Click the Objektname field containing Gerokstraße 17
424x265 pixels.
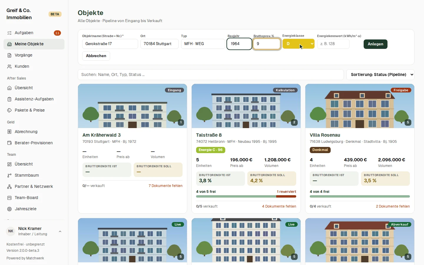pyautogui.click(x=110, y=44)
